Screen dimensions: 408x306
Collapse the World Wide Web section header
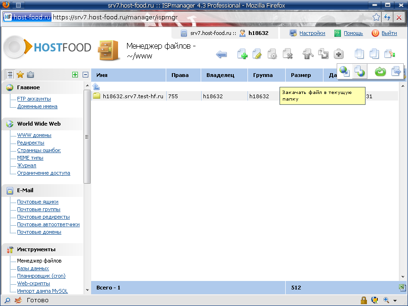(39, 124)
